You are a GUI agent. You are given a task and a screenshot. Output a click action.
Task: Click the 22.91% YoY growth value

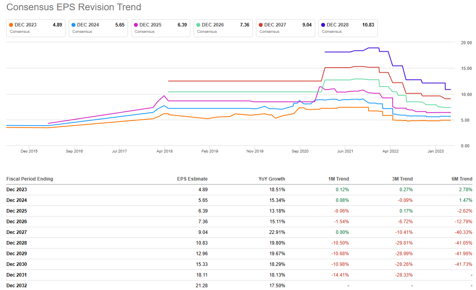point(277,232)
